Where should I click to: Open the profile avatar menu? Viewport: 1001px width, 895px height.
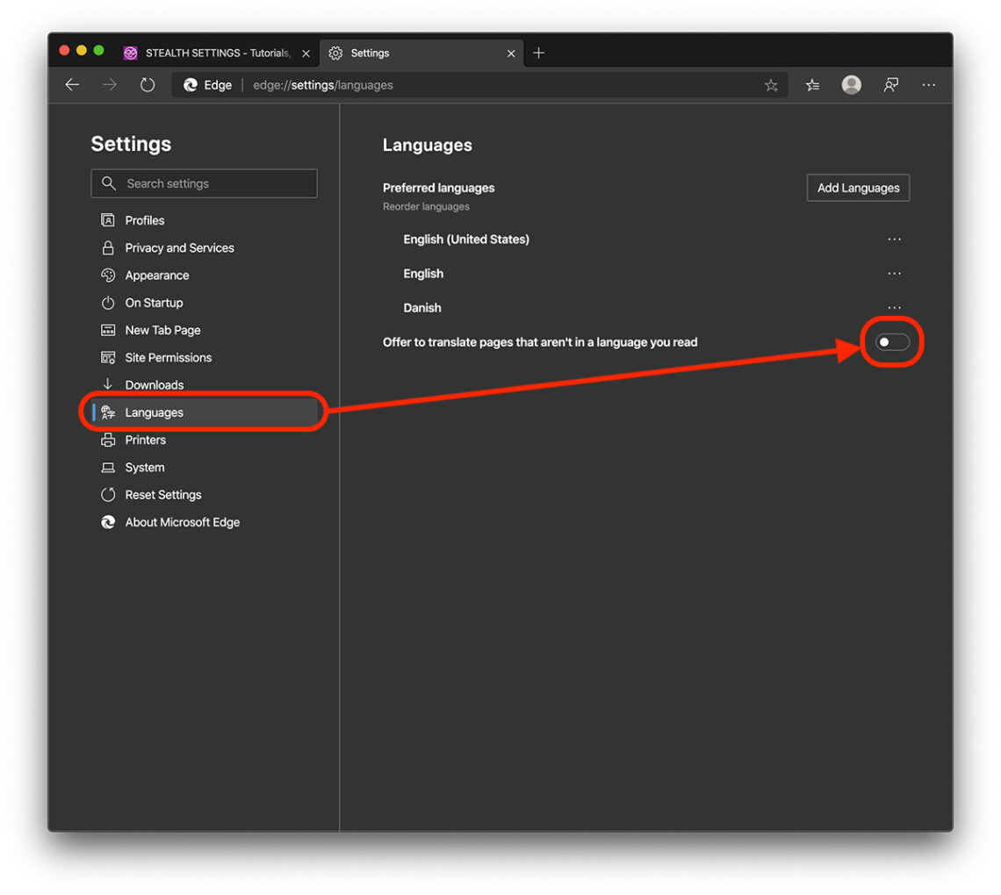pos(851,84)
